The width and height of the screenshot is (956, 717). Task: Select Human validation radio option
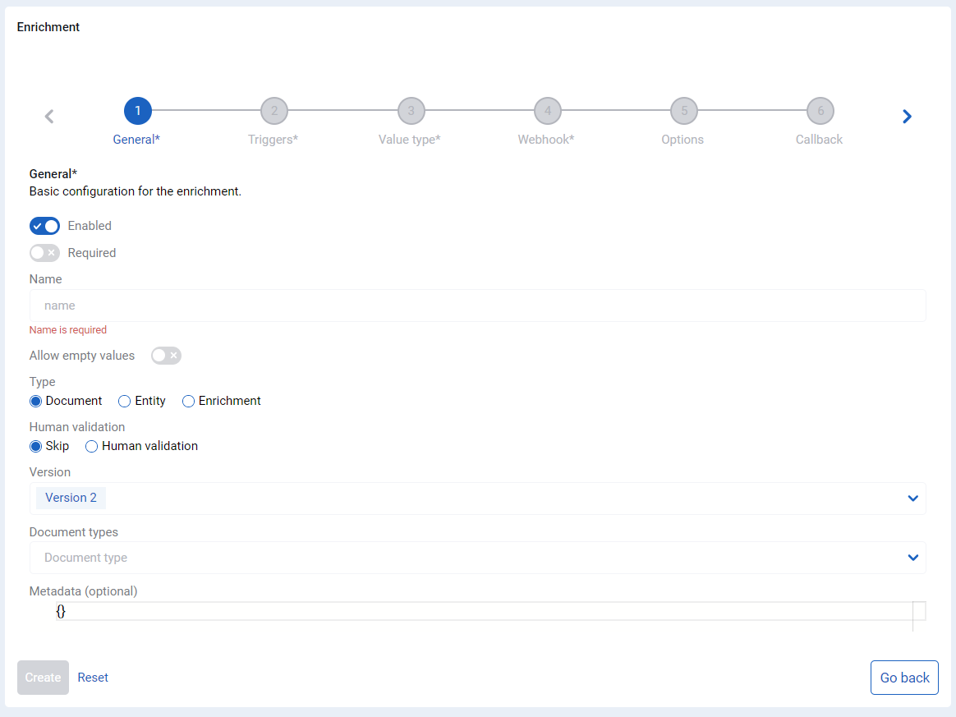91,446
